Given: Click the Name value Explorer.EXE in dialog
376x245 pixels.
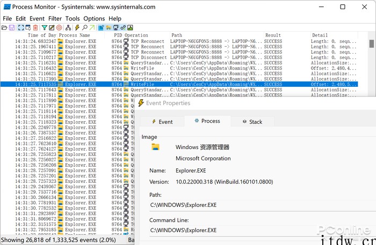Looking at the screenshot, I should (x=191, y=170).
